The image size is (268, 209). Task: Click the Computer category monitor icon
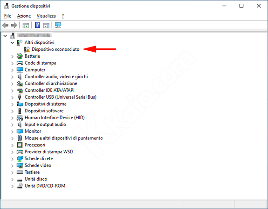(20, 70)
